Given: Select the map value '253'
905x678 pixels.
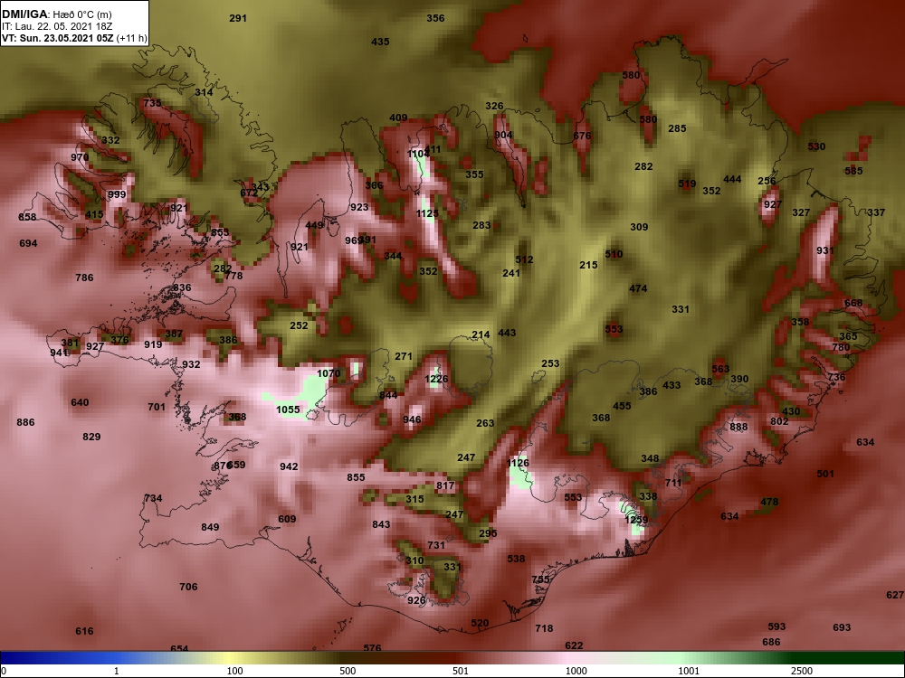Looking at the screenshot, I should tap(550, 363).
